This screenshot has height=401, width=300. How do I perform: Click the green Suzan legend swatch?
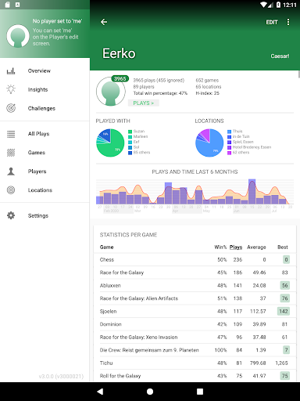coord(130,132)
